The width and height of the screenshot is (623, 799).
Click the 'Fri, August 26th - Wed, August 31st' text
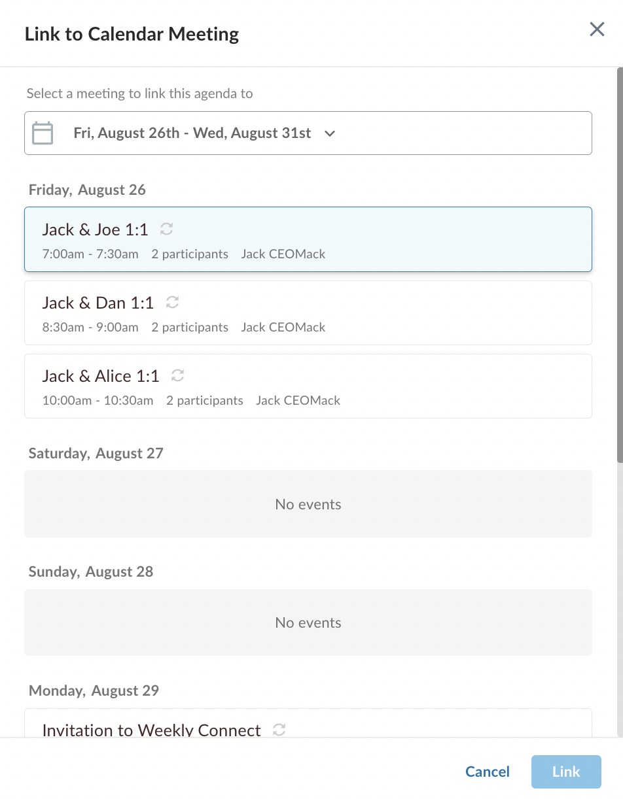(192, 133)
